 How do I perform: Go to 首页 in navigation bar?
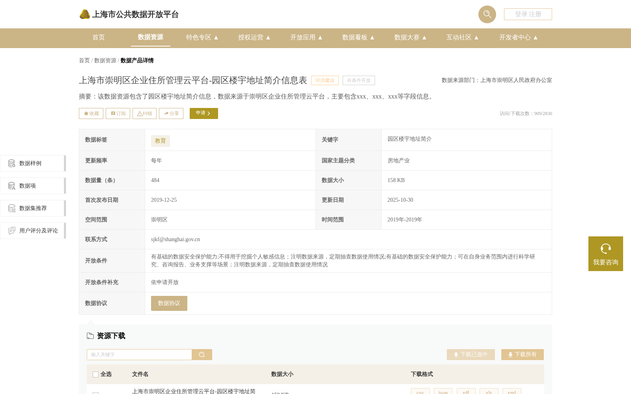click(99, 37)
